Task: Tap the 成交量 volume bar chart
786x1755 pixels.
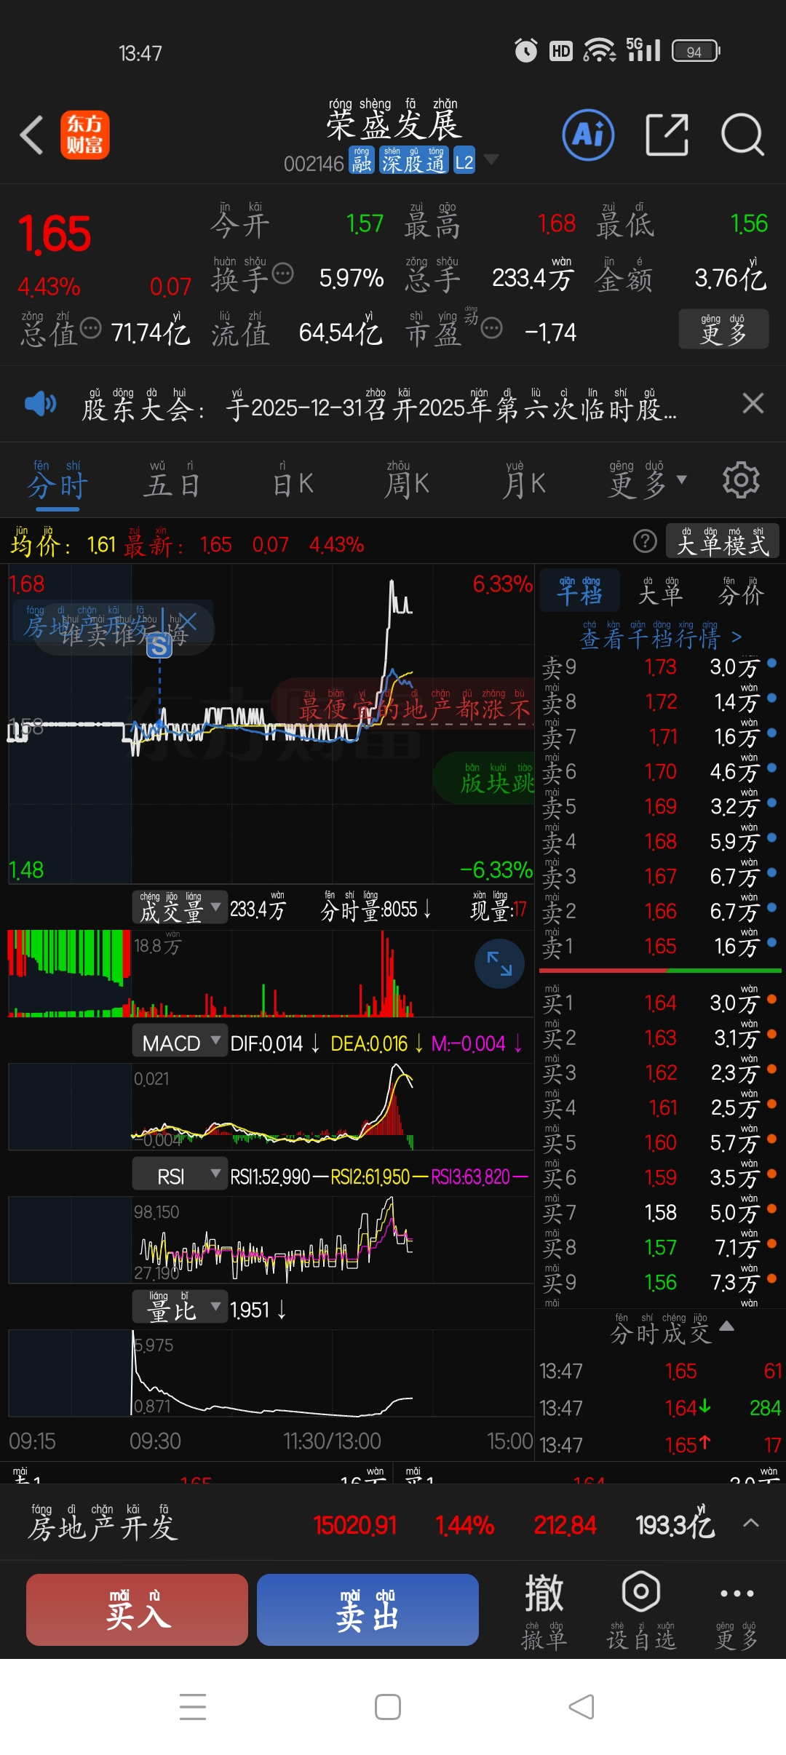Action: [x=271, y=974]
